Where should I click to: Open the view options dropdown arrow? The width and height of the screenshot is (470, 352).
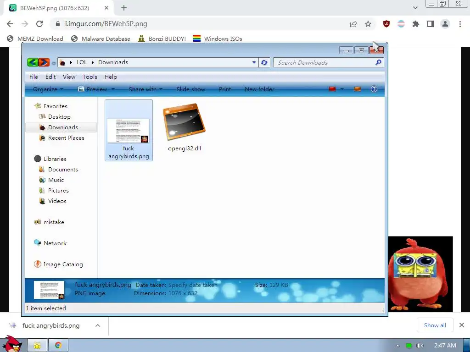(342, 89)
